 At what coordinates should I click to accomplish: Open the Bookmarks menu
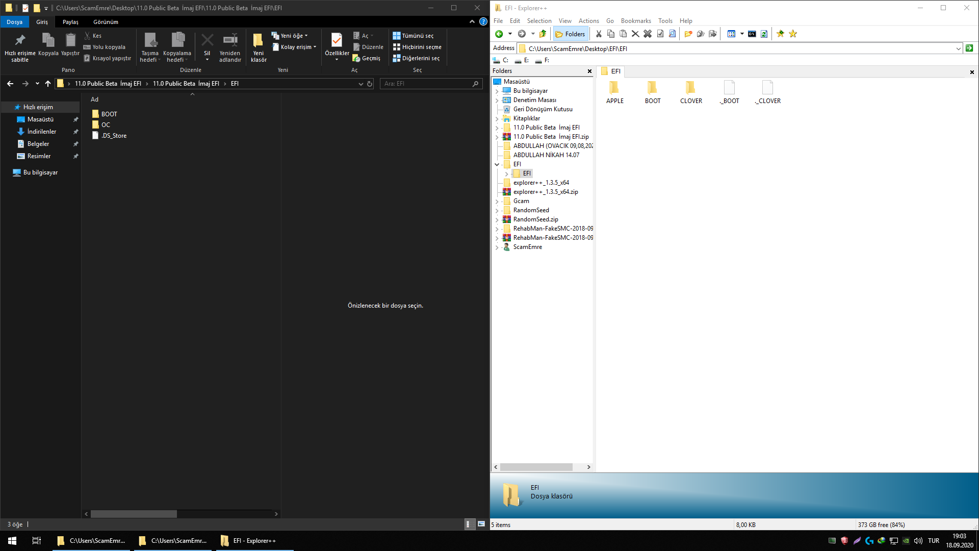coord(635,21)
